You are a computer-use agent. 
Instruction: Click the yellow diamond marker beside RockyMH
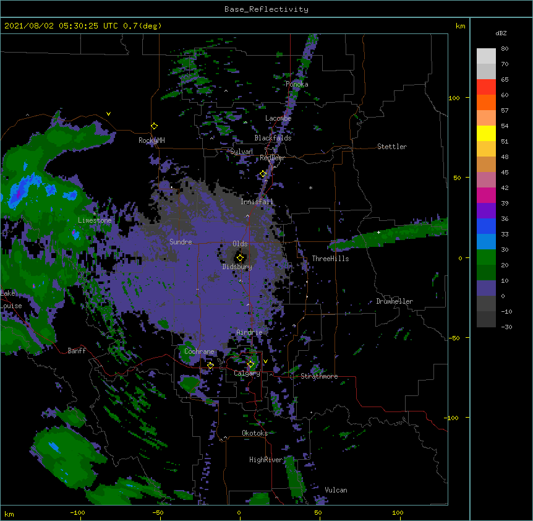tap(155, 126)
